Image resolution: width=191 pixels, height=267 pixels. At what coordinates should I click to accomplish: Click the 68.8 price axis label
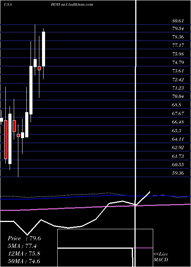pos(176,105)
